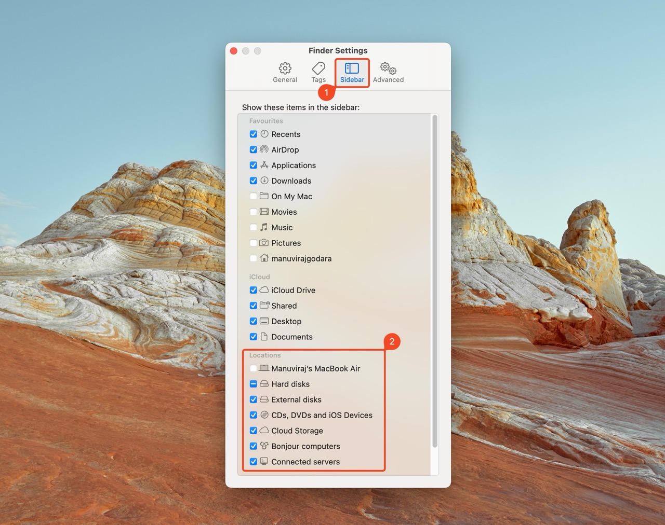Click the manuvirajgodara house icon
665x525 pixels.
coord(264,258)
